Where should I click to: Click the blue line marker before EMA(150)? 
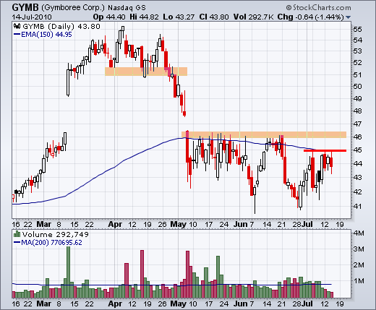point(17,35)
